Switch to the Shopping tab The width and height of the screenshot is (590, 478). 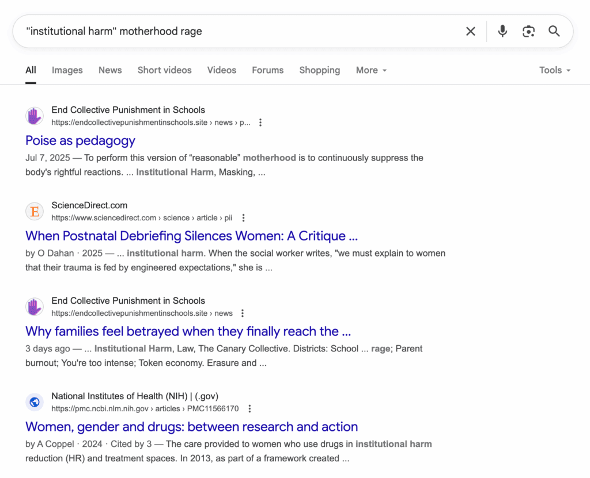pyautogui.click(x=320, y=70)
